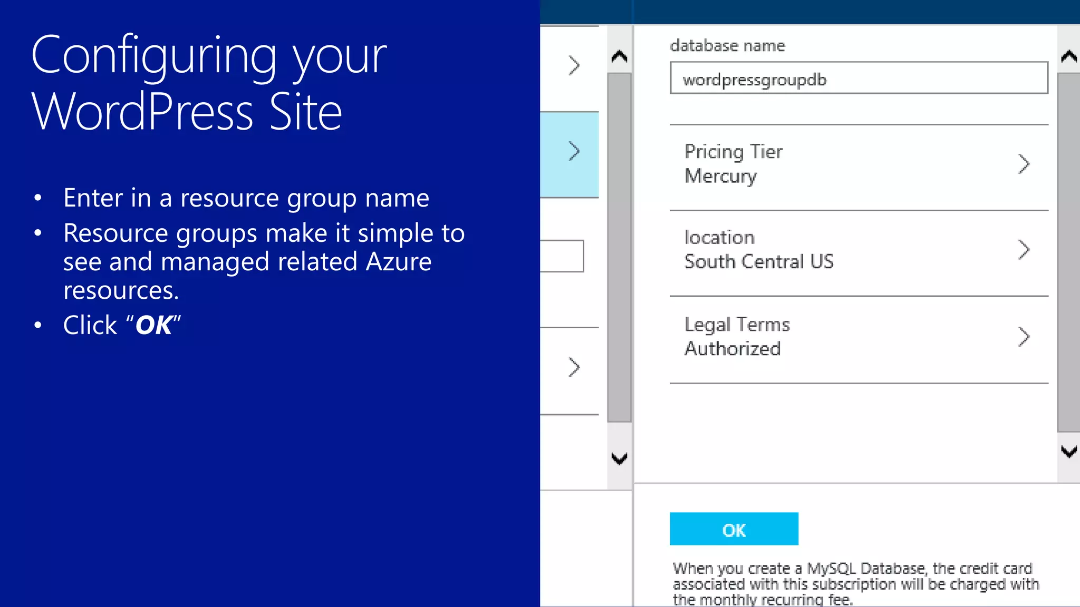Click the middle panel scroll down arrow
The height and width of the screenshot is (607, 1080).
pos(619,458)
